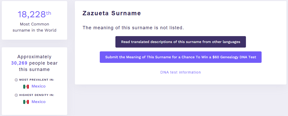Click the info icon beside Most Prevalent In
Screen dimensions: 288x116
16,80
